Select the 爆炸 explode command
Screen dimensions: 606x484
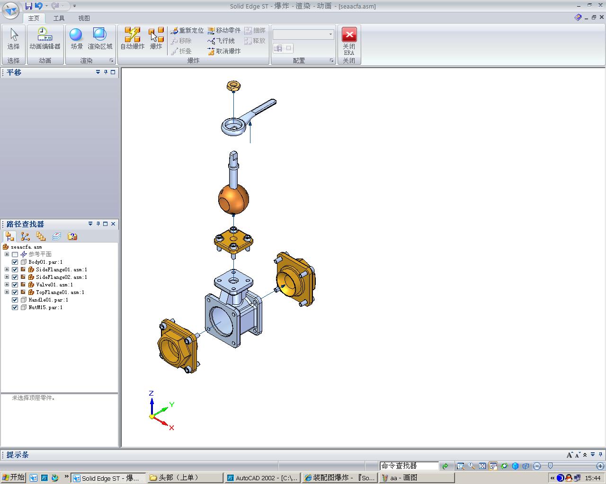coord(156,40)
